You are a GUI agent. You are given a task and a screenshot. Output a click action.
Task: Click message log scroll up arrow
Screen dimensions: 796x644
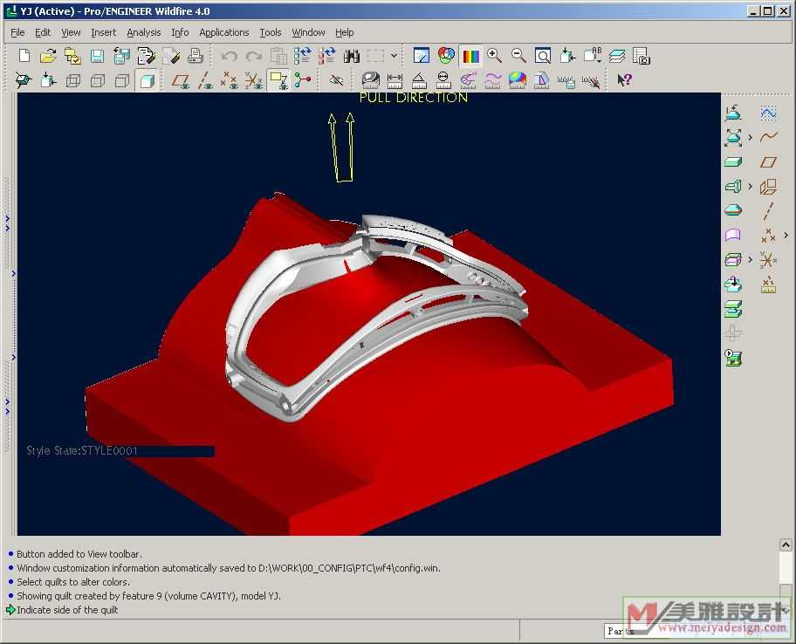(x=786, y=545)
